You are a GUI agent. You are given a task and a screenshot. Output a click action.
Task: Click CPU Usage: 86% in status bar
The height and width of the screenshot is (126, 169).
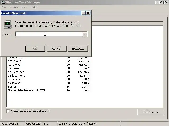41,124
